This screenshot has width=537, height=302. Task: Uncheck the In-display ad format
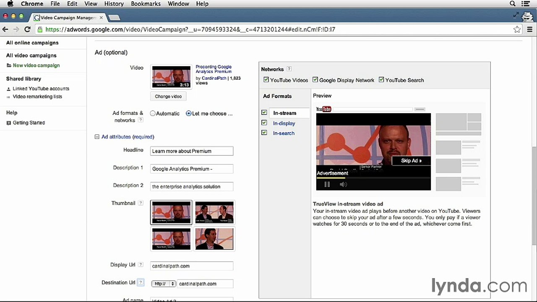coord(264,122)
